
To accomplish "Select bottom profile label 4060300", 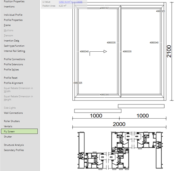I will (x=104, y=95).
